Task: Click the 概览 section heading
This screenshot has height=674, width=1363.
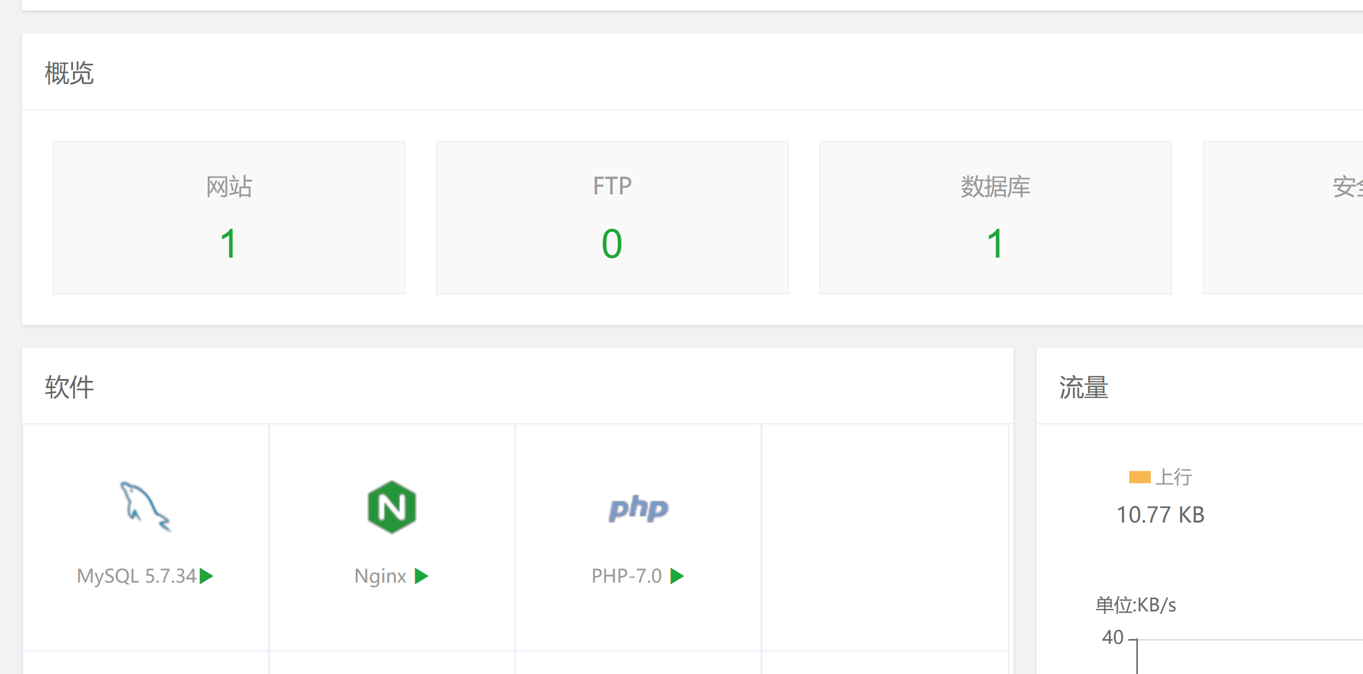Action: [69, 73]
